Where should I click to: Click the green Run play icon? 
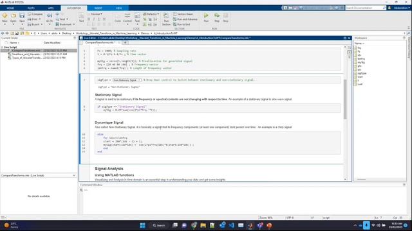pos(206,16)
